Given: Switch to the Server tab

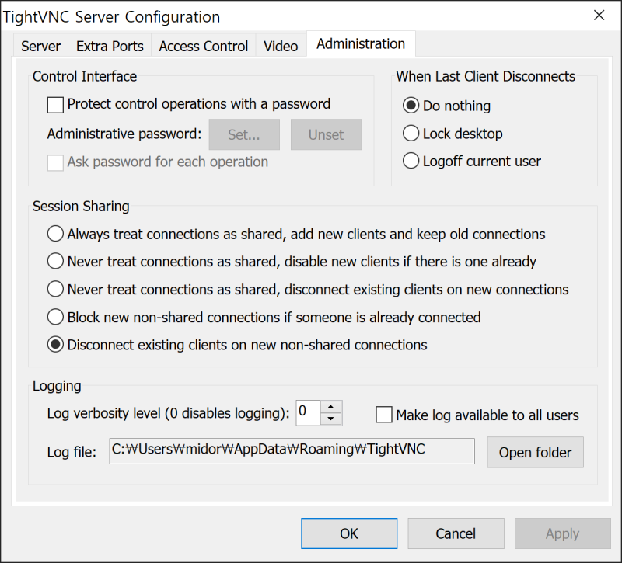Looking at the screenshot, I should pyautogui.click(x=40, y=46).
